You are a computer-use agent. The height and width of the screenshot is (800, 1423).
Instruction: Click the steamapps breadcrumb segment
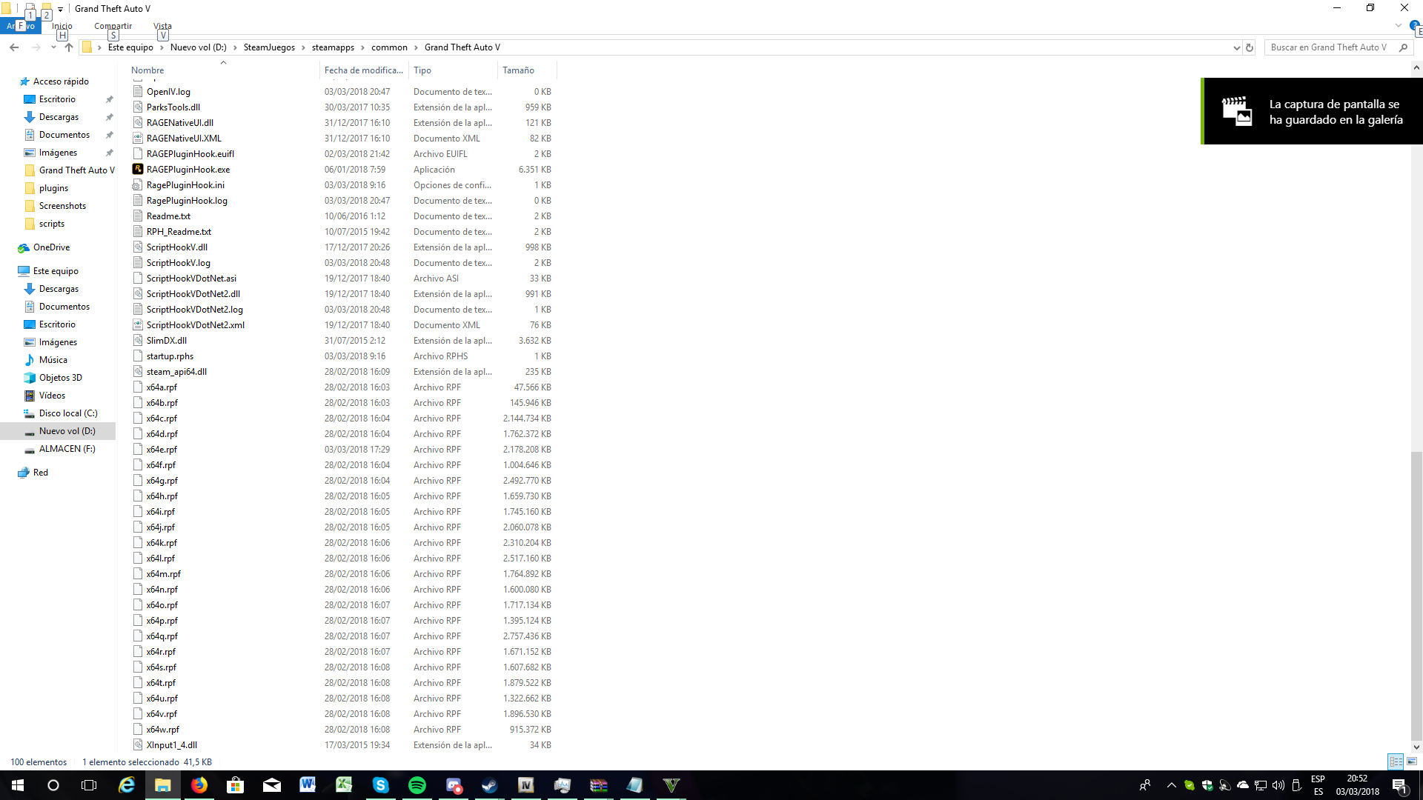point(333,47)
